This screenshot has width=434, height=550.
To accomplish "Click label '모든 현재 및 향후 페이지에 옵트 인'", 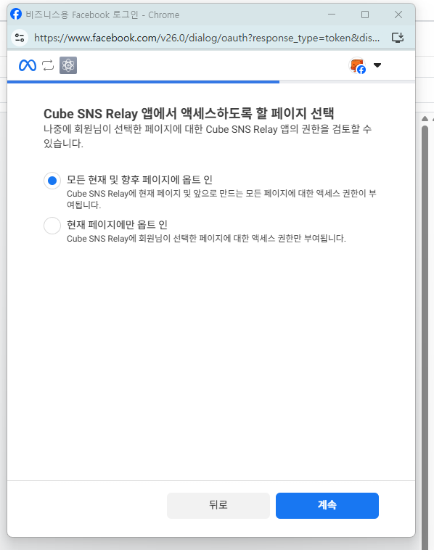I will pos(139,180).
